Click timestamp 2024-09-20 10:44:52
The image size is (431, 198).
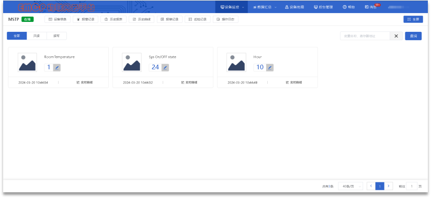tap(138, 82)
